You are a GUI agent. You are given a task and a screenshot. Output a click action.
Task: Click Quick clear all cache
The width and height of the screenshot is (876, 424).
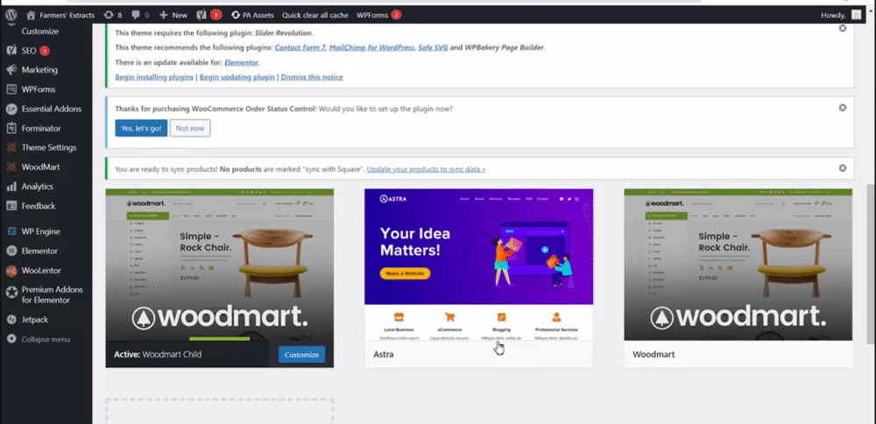(315, 15)
